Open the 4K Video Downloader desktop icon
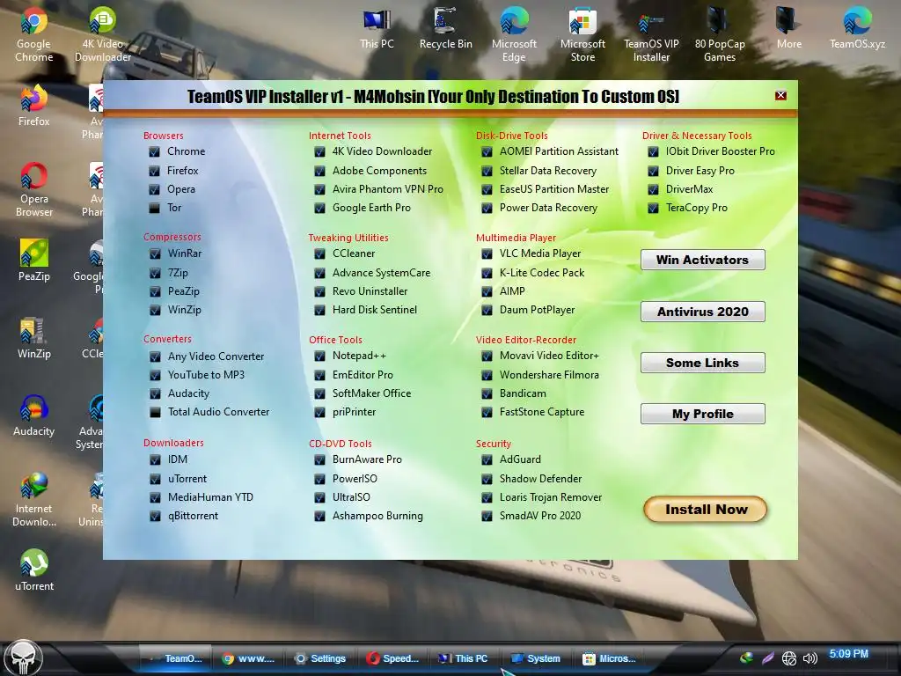 click(102, 34)
